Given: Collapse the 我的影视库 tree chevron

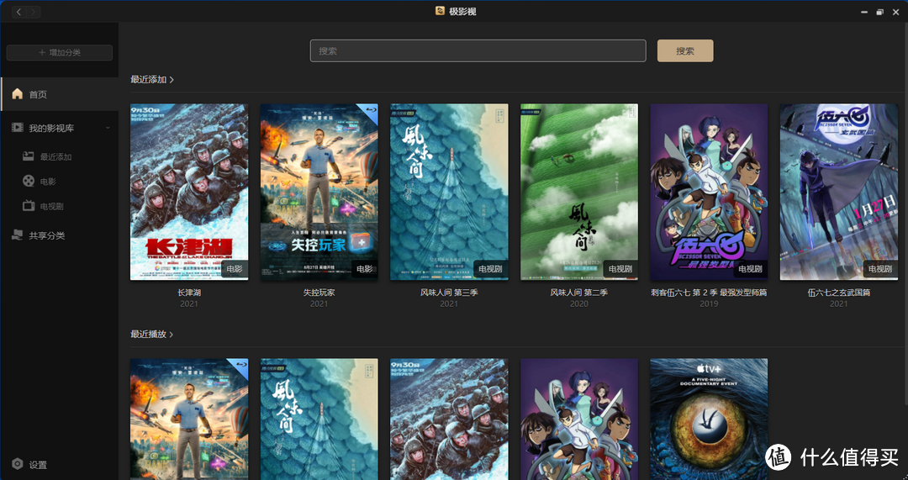Looking at the screenshot, I should point(108,128).
